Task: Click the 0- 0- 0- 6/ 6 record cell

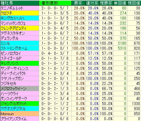Action: [x=55, y=119]
